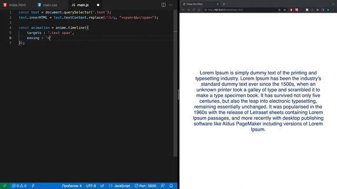Click the green profile icon in browser
This screenshot has height=189, width=337.
[328, 10]
